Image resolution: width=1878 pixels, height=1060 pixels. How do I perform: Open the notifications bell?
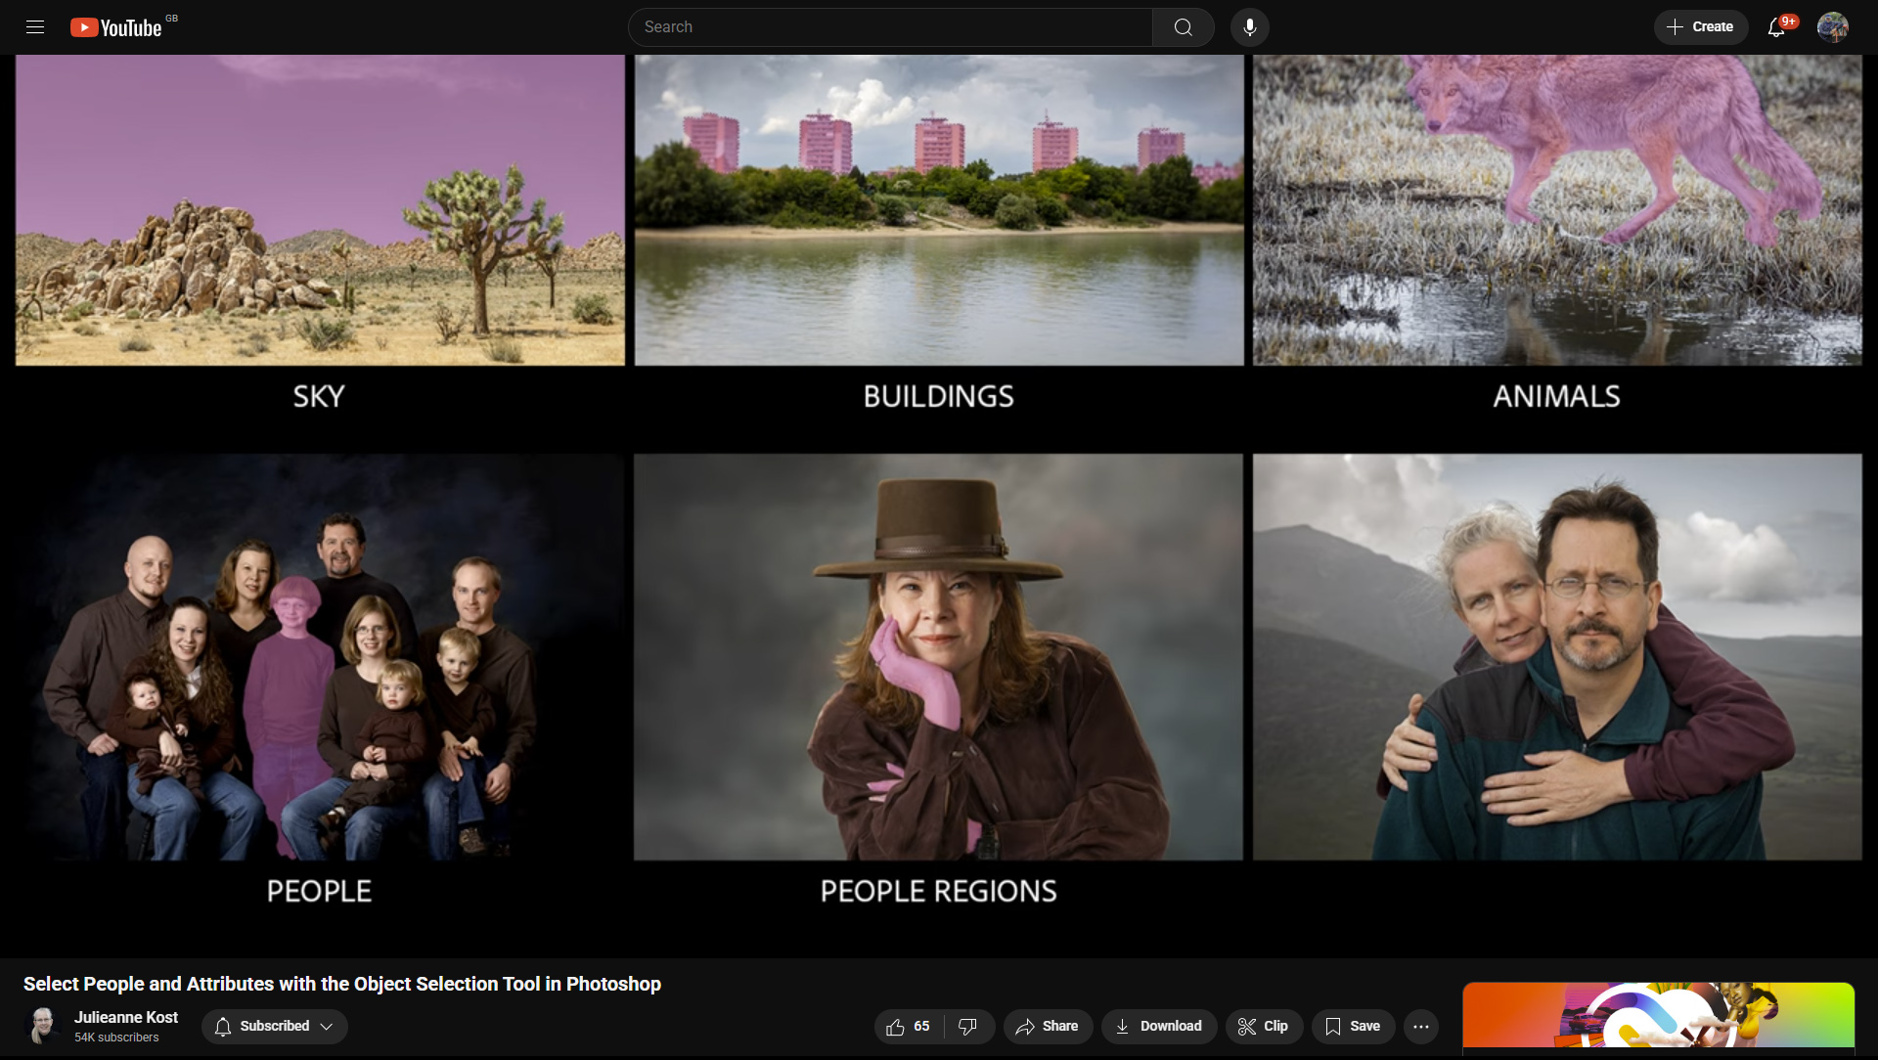point(1776,27)
